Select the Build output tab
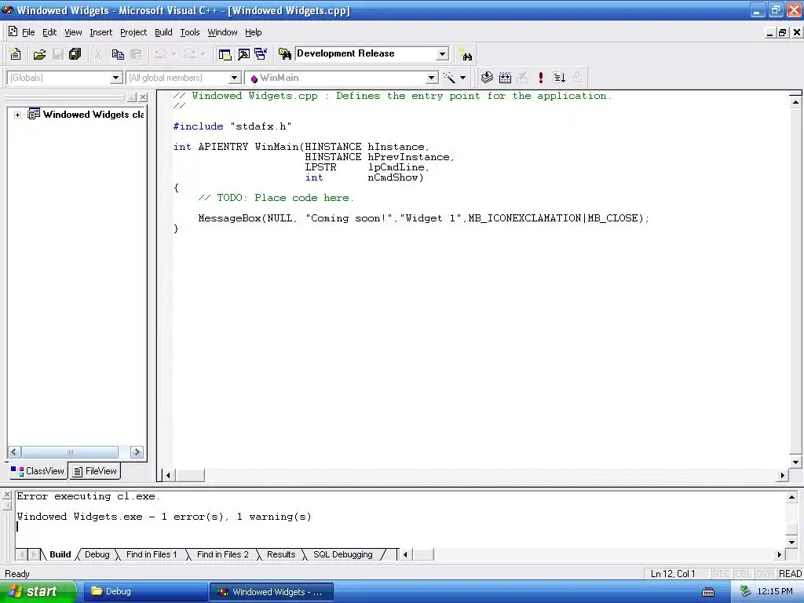Viewport: 804px width, 603px height. (60, 554)
